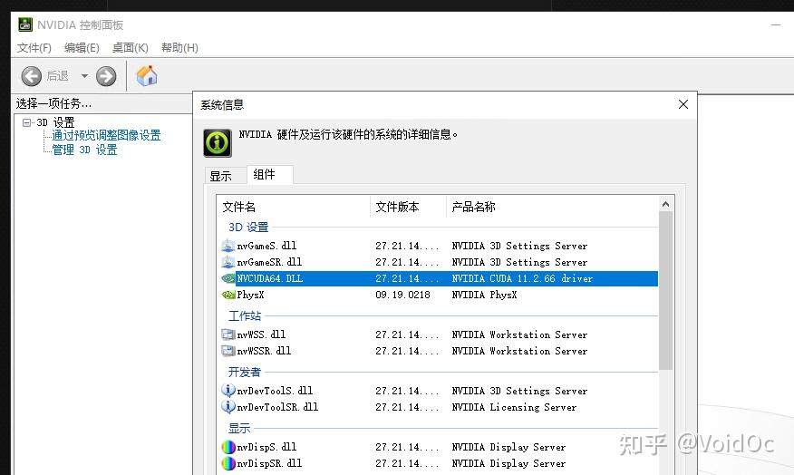Open 管理 3D 设置 link
The height and width of the screenshot is (475, 794).
[x=84, y=150]
